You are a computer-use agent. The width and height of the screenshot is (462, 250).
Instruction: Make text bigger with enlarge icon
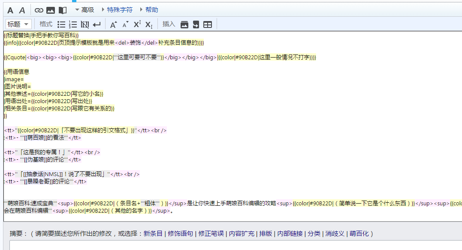pos(113,24)
